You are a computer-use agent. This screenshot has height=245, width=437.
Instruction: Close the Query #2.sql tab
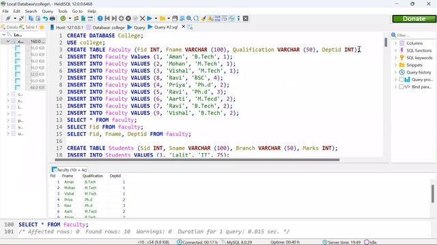[183, 27]
